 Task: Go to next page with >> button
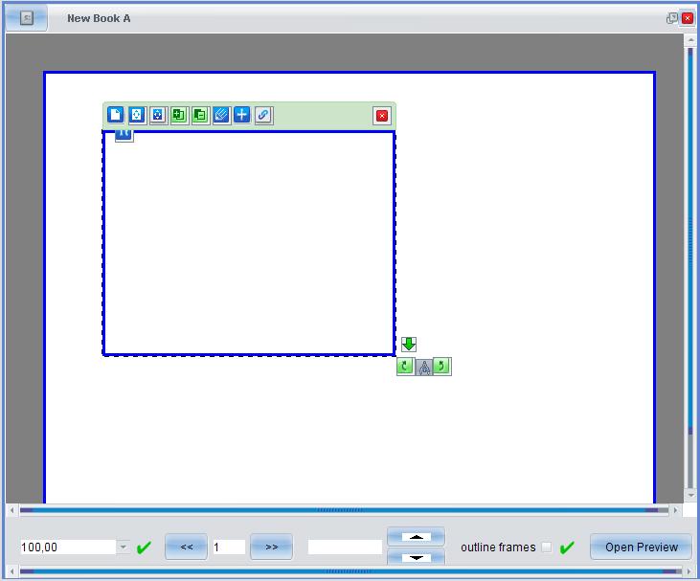tap(271, 547)
